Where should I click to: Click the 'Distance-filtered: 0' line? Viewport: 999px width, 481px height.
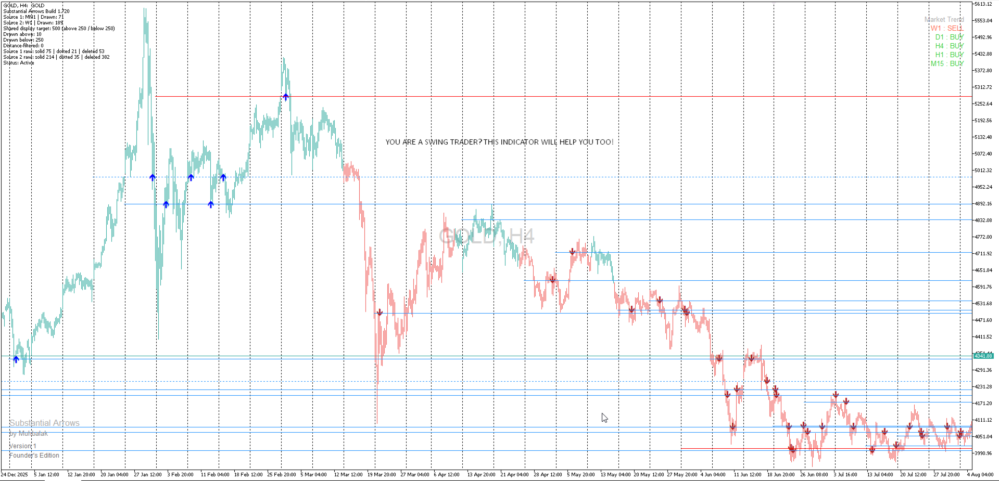click(x=23, y=45)
